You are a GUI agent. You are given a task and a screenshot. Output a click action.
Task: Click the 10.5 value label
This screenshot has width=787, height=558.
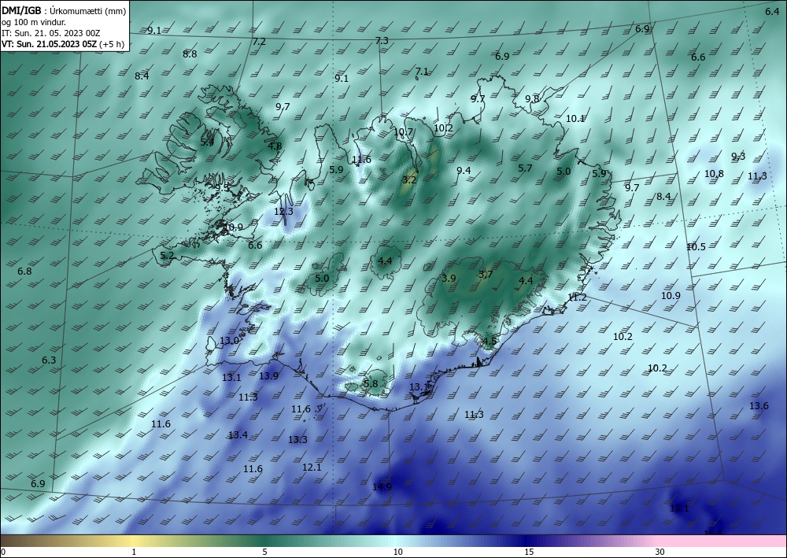[696, 246]
